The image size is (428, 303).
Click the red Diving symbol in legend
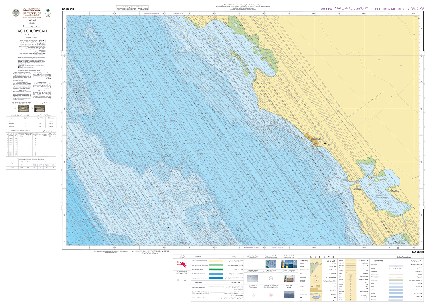click(181, 264)
